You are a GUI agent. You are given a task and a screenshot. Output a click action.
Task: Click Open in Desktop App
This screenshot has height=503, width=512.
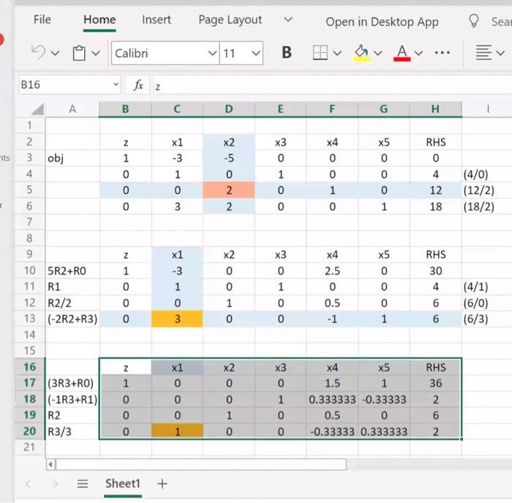point(382,22)
